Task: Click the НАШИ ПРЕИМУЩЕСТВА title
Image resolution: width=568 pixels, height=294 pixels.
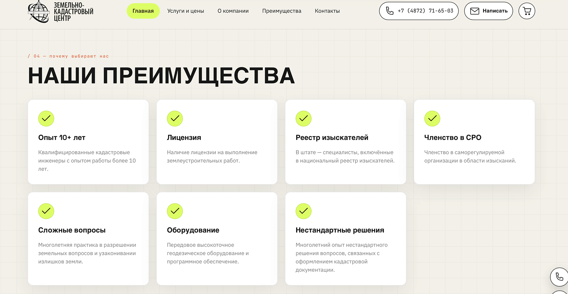Action: tap(161, 76)
